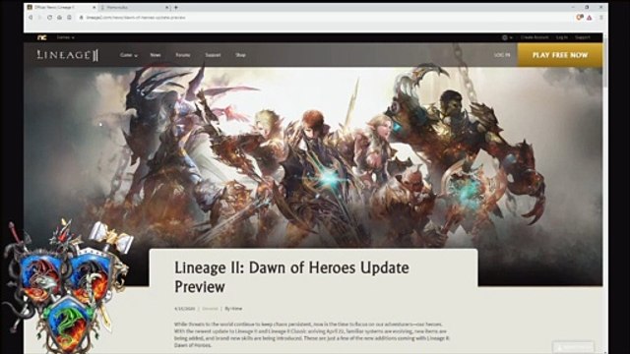Reload the page with the refresh icon
This screenshot has height=354, width=630.
49,18
